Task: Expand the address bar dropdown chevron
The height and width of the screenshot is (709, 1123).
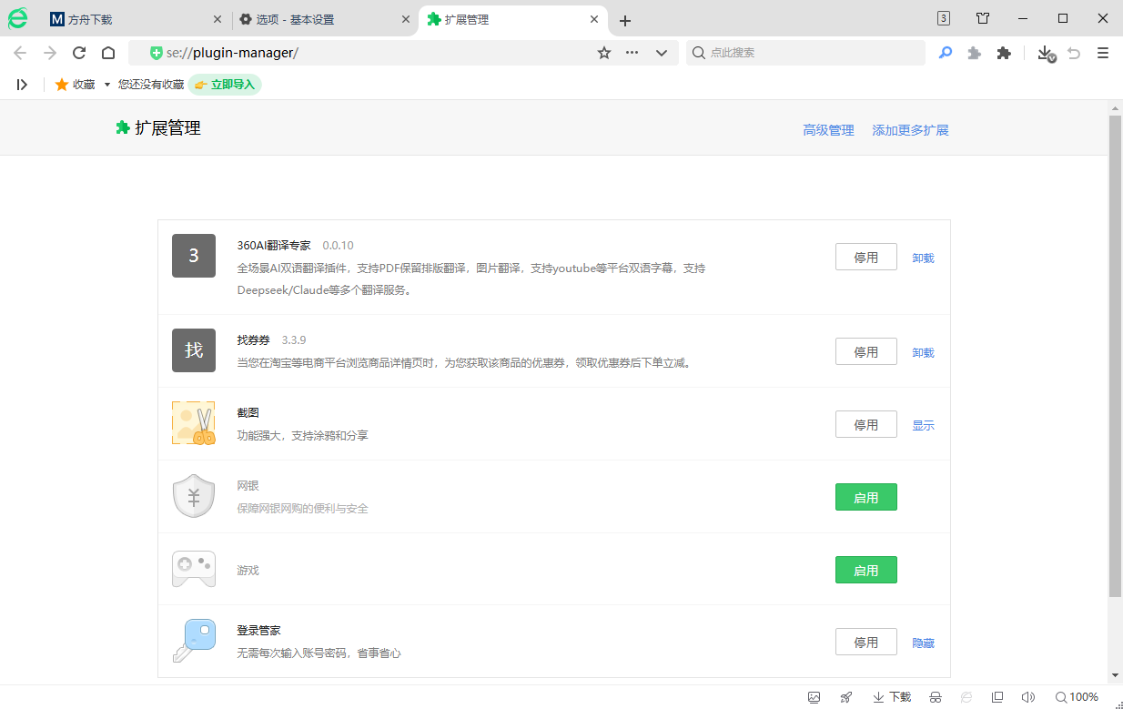Action: (x=662, y=53)
